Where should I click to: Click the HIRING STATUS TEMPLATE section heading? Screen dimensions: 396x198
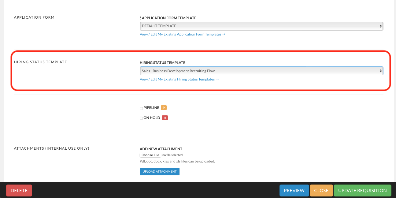(x=40, y=62)
